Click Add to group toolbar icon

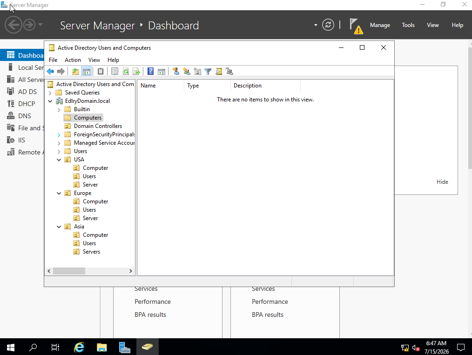229,71
